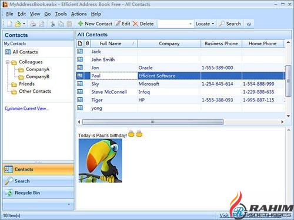Viewport: 294px width, 220px height.
Task: Sort by Business Phone column header
Action: (221, 43)
